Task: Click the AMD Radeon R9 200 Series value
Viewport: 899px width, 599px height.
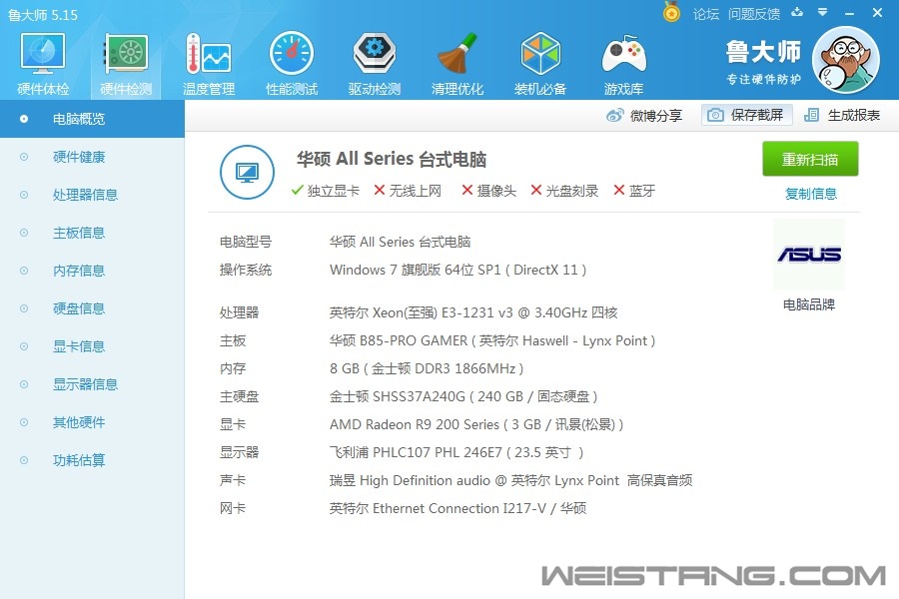Action: click(475, 424)
